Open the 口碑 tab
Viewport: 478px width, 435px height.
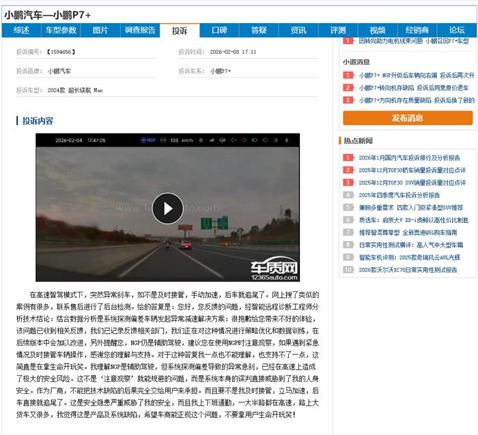click(219, 30)
